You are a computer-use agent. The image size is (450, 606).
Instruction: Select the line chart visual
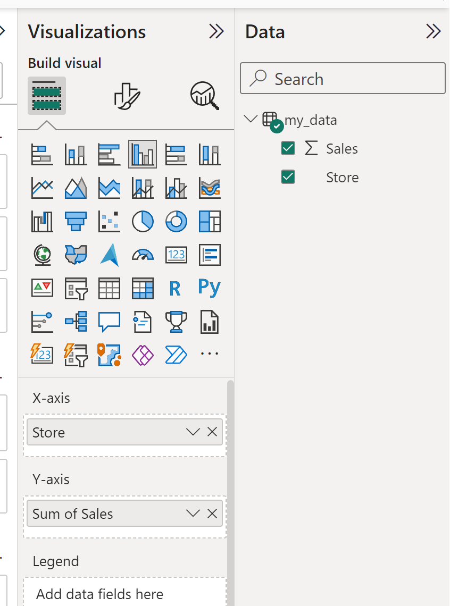coord(42,188)
